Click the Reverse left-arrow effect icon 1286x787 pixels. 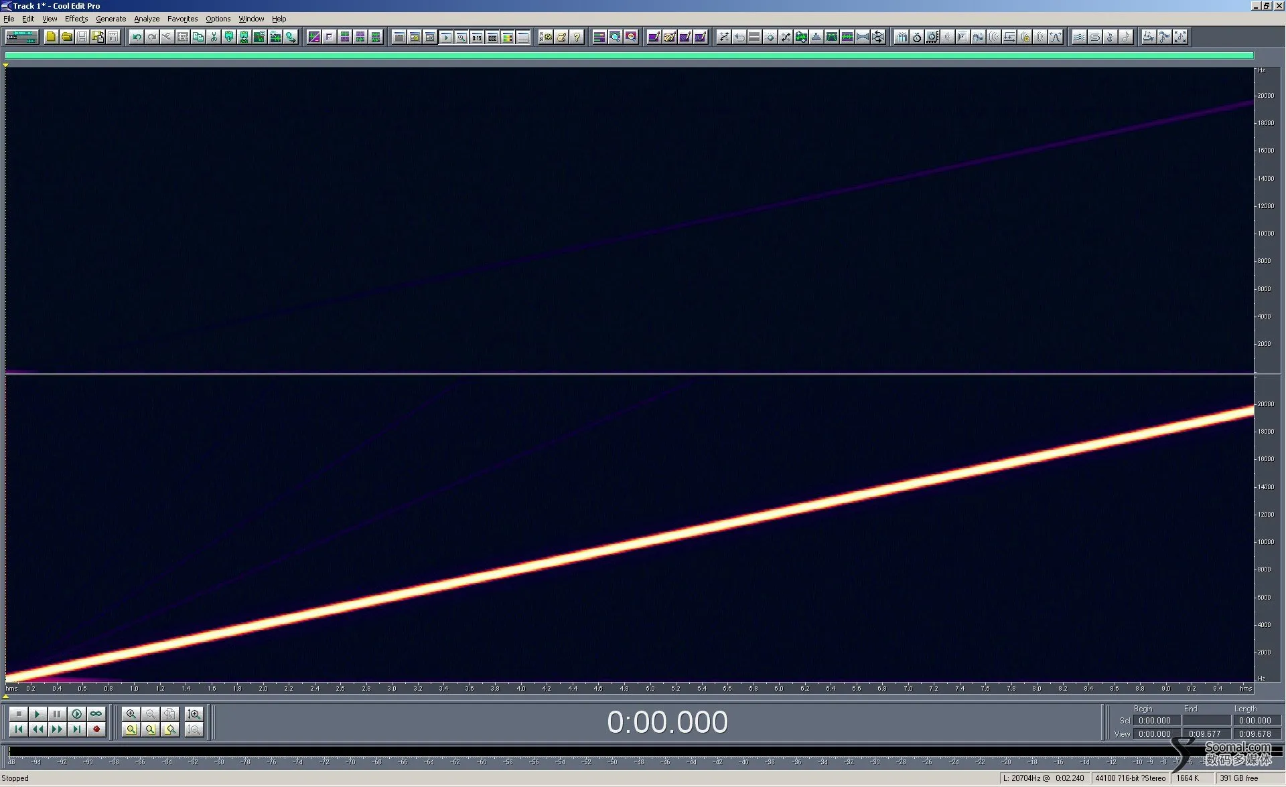(739, 37)
